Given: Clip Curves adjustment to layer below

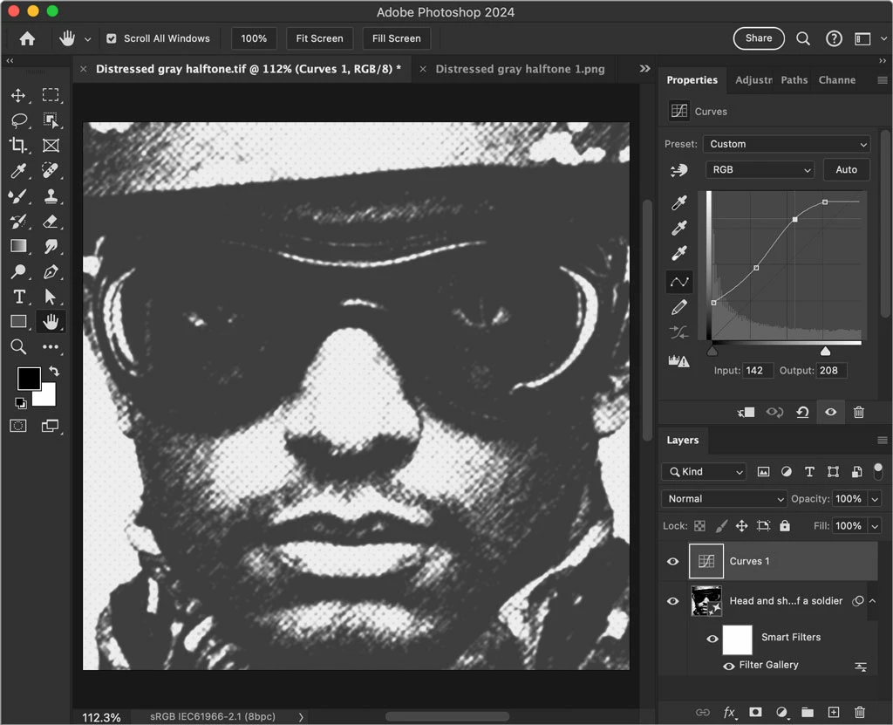Looking at the screenshot, I should pyautogui.click(x=746, y=412).
